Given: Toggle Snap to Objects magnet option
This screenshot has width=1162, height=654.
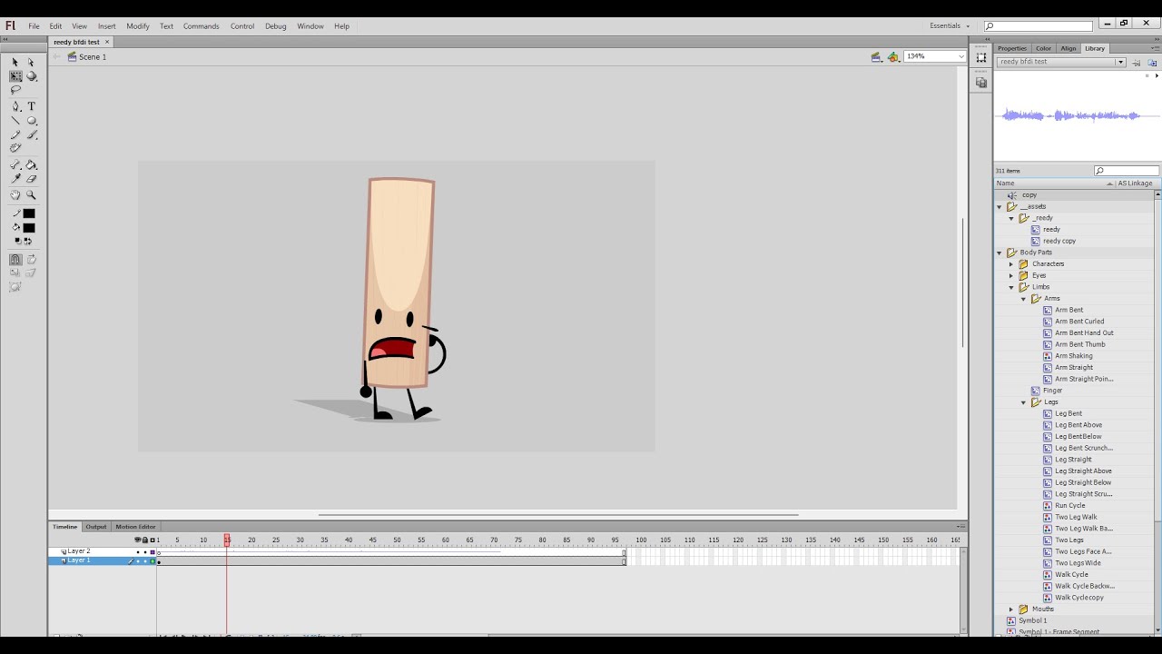Looking at the screenshot, I should [15, 260].
